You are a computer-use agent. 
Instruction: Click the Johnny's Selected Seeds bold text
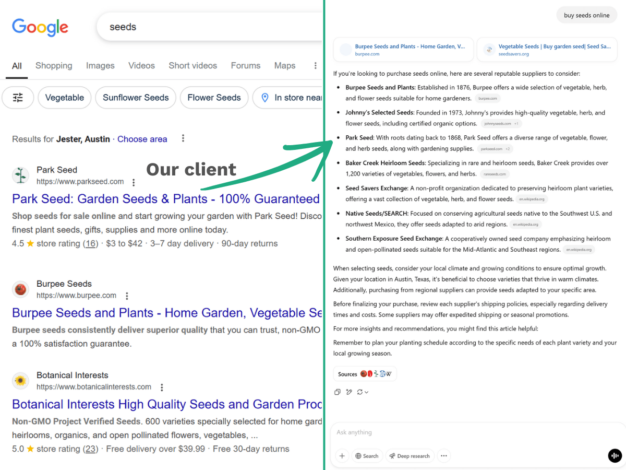pos(379,113)
